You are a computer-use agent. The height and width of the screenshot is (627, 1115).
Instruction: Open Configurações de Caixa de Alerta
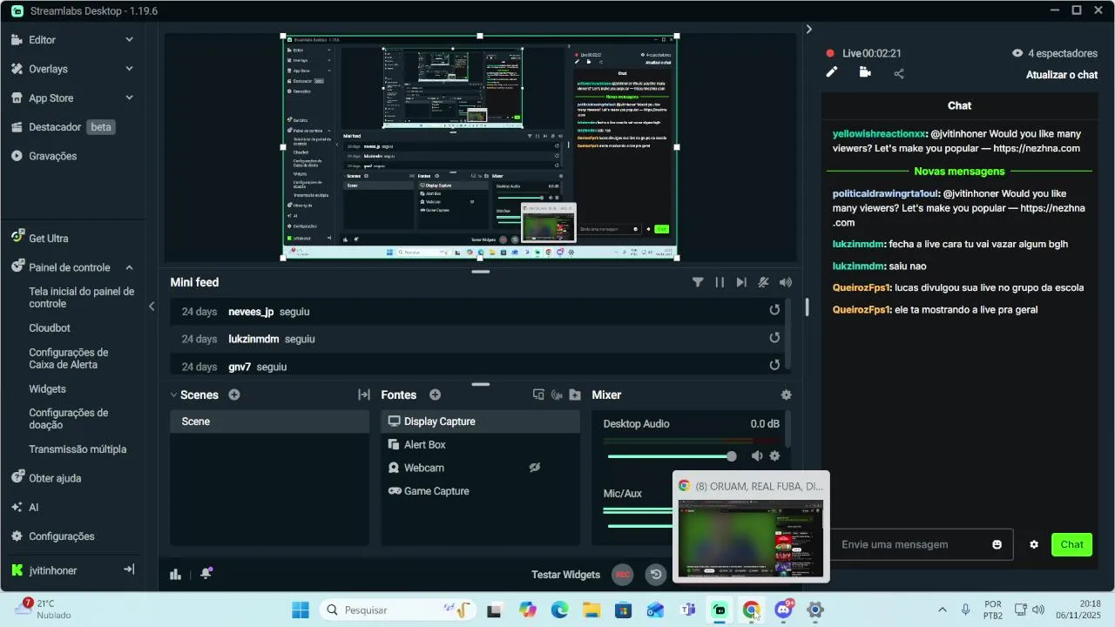point(69,359)
